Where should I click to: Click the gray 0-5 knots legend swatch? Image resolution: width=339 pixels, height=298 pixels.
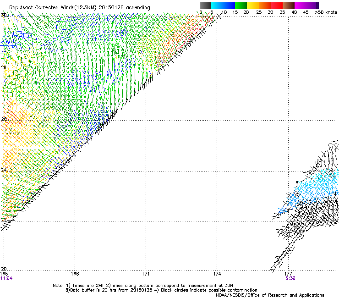click(x=205, y=6)
